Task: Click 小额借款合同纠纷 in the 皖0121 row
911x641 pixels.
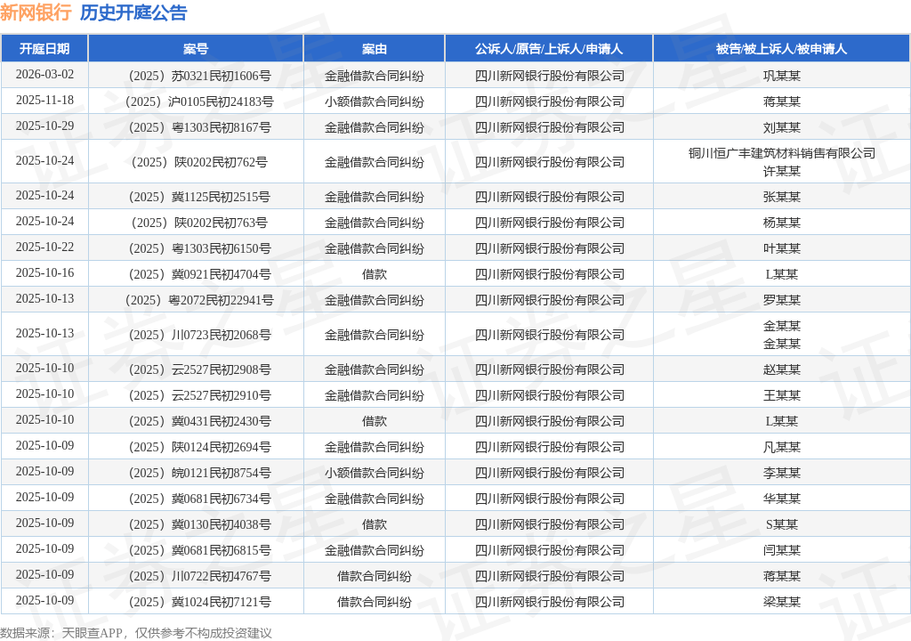Action: point(375,473)
